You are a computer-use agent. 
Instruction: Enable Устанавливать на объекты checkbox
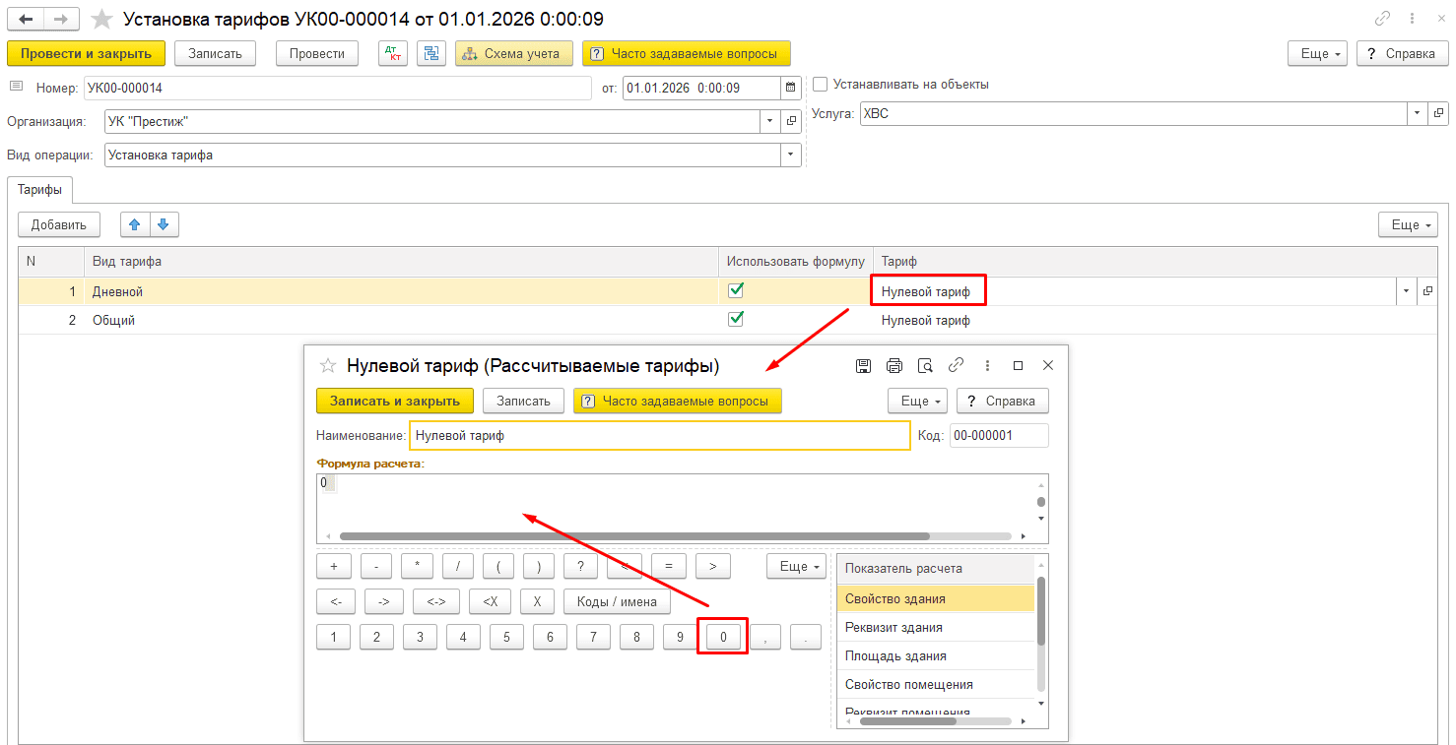tap(821, 85)
